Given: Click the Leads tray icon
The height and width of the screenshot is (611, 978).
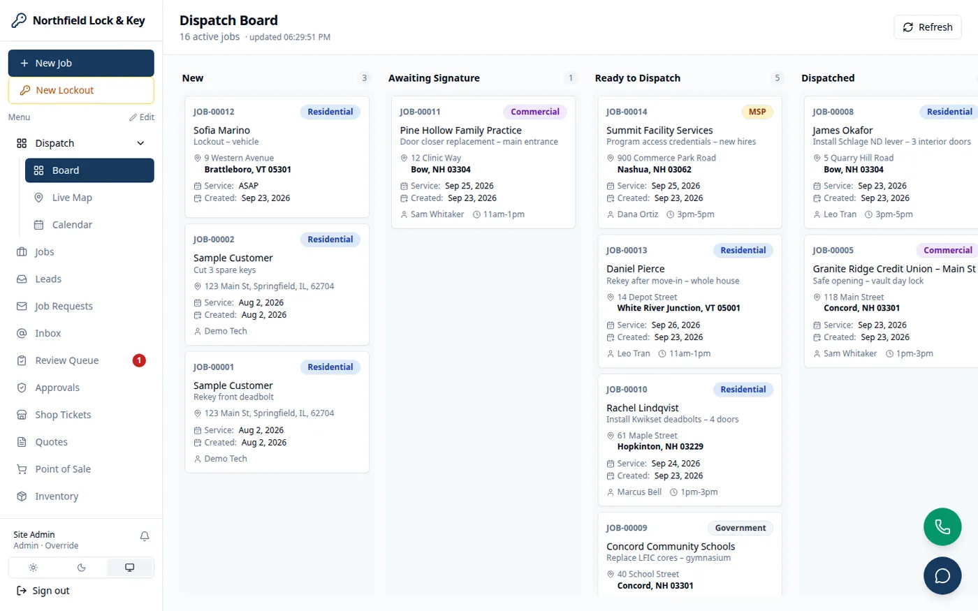Looking at the screenshot, I should pyautogui.click(x=22, y=279).
